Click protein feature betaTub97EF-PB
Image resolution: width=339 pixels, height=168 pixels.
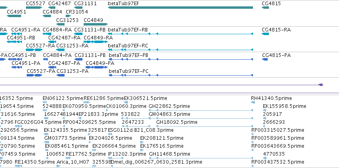click(181, 59)
